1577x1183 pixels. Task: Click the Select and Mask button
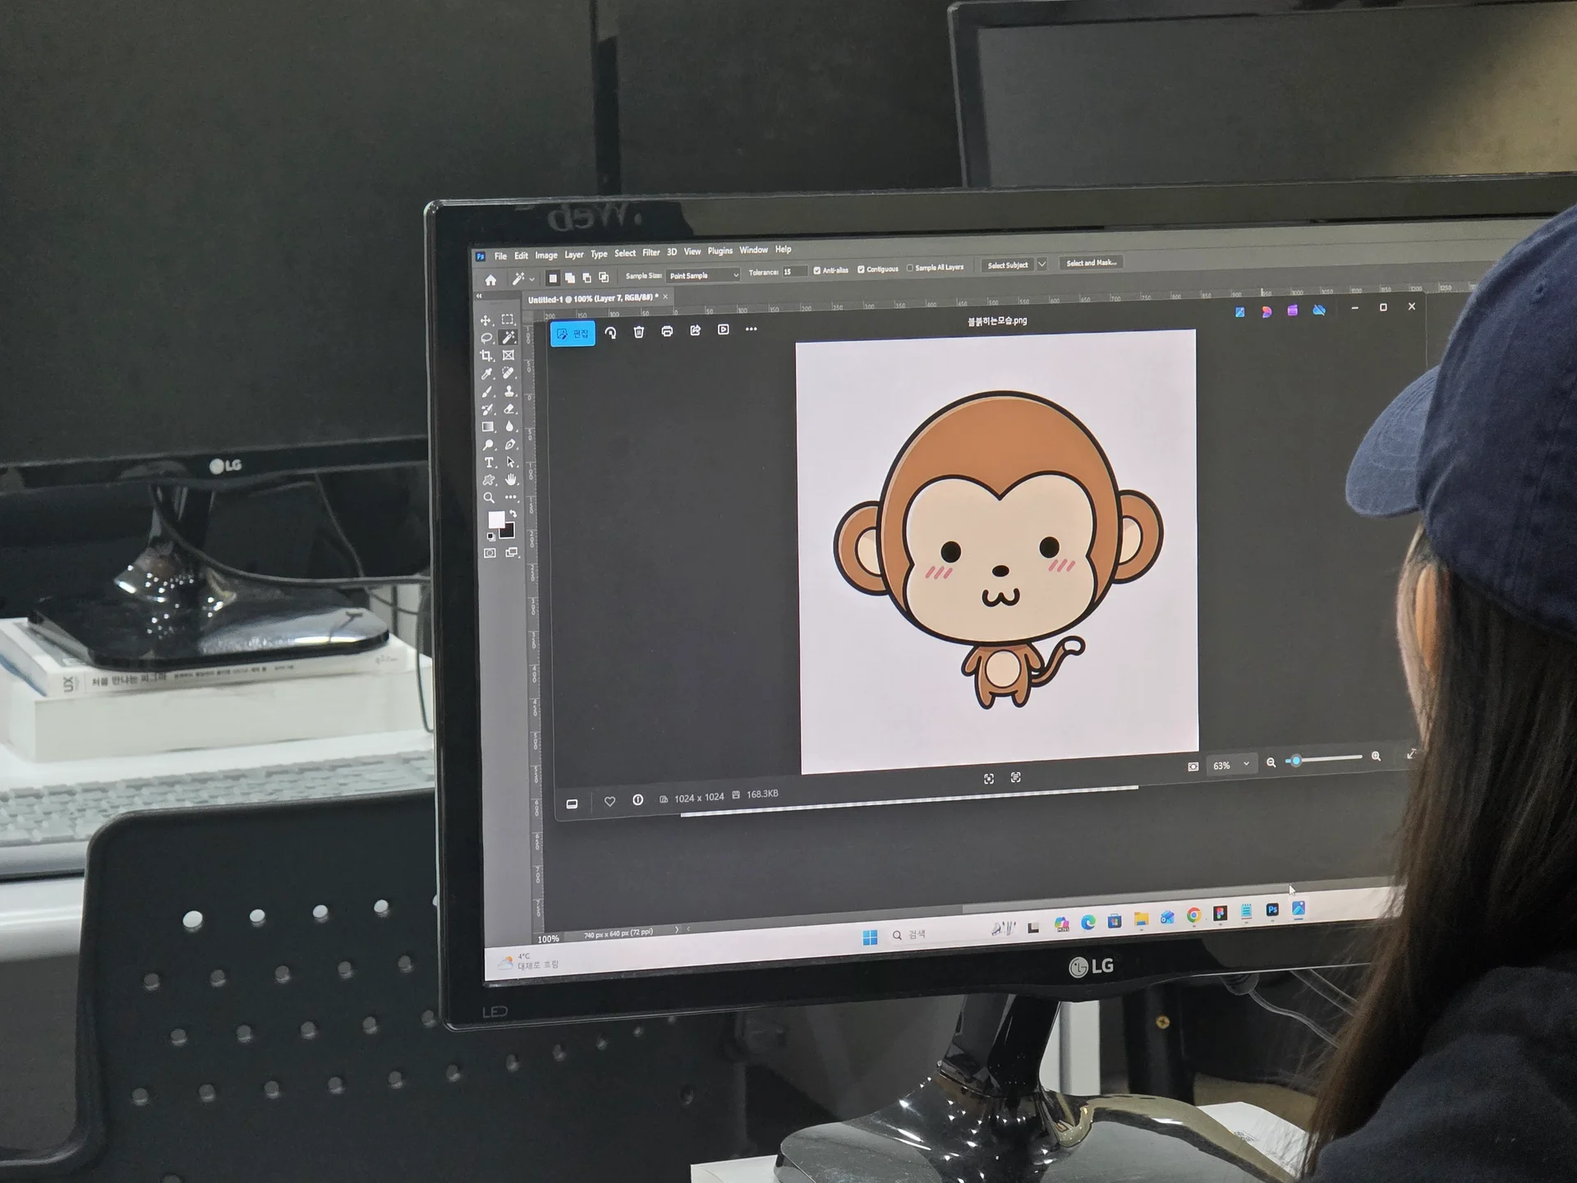(1090, 263)
